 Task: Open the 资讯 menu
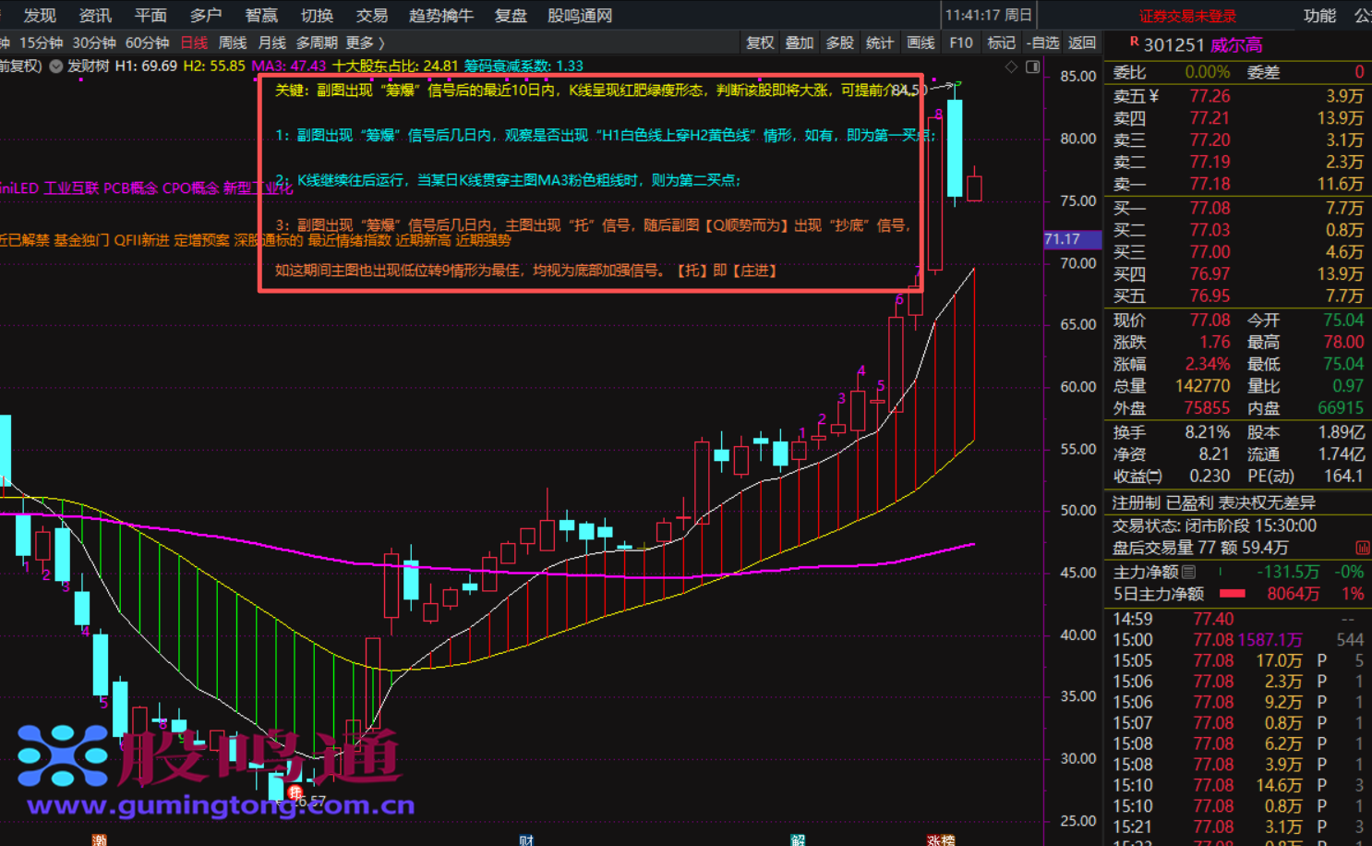(x=95, y=15)
